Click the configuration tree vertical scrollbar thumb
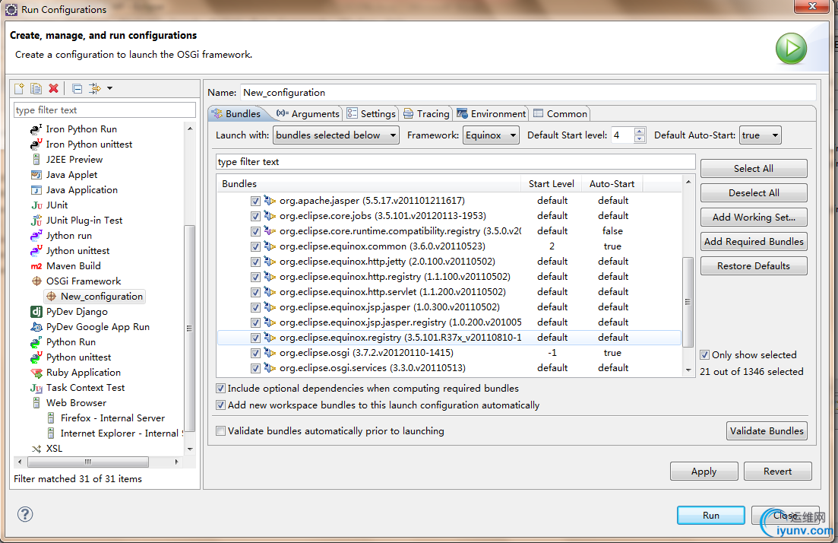The height and width of the screenshot is (543, 838). [x=189, y=328]
